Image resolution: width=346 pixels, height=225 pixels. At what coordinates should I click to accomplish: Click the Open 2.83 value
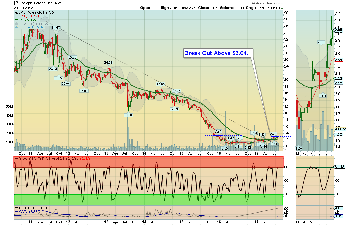click(x=149, y=8)
